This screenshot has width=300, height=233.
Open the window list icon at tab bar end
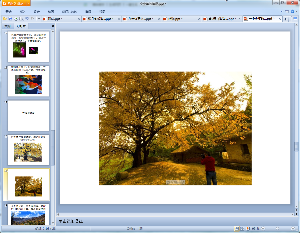coord(295,19)
